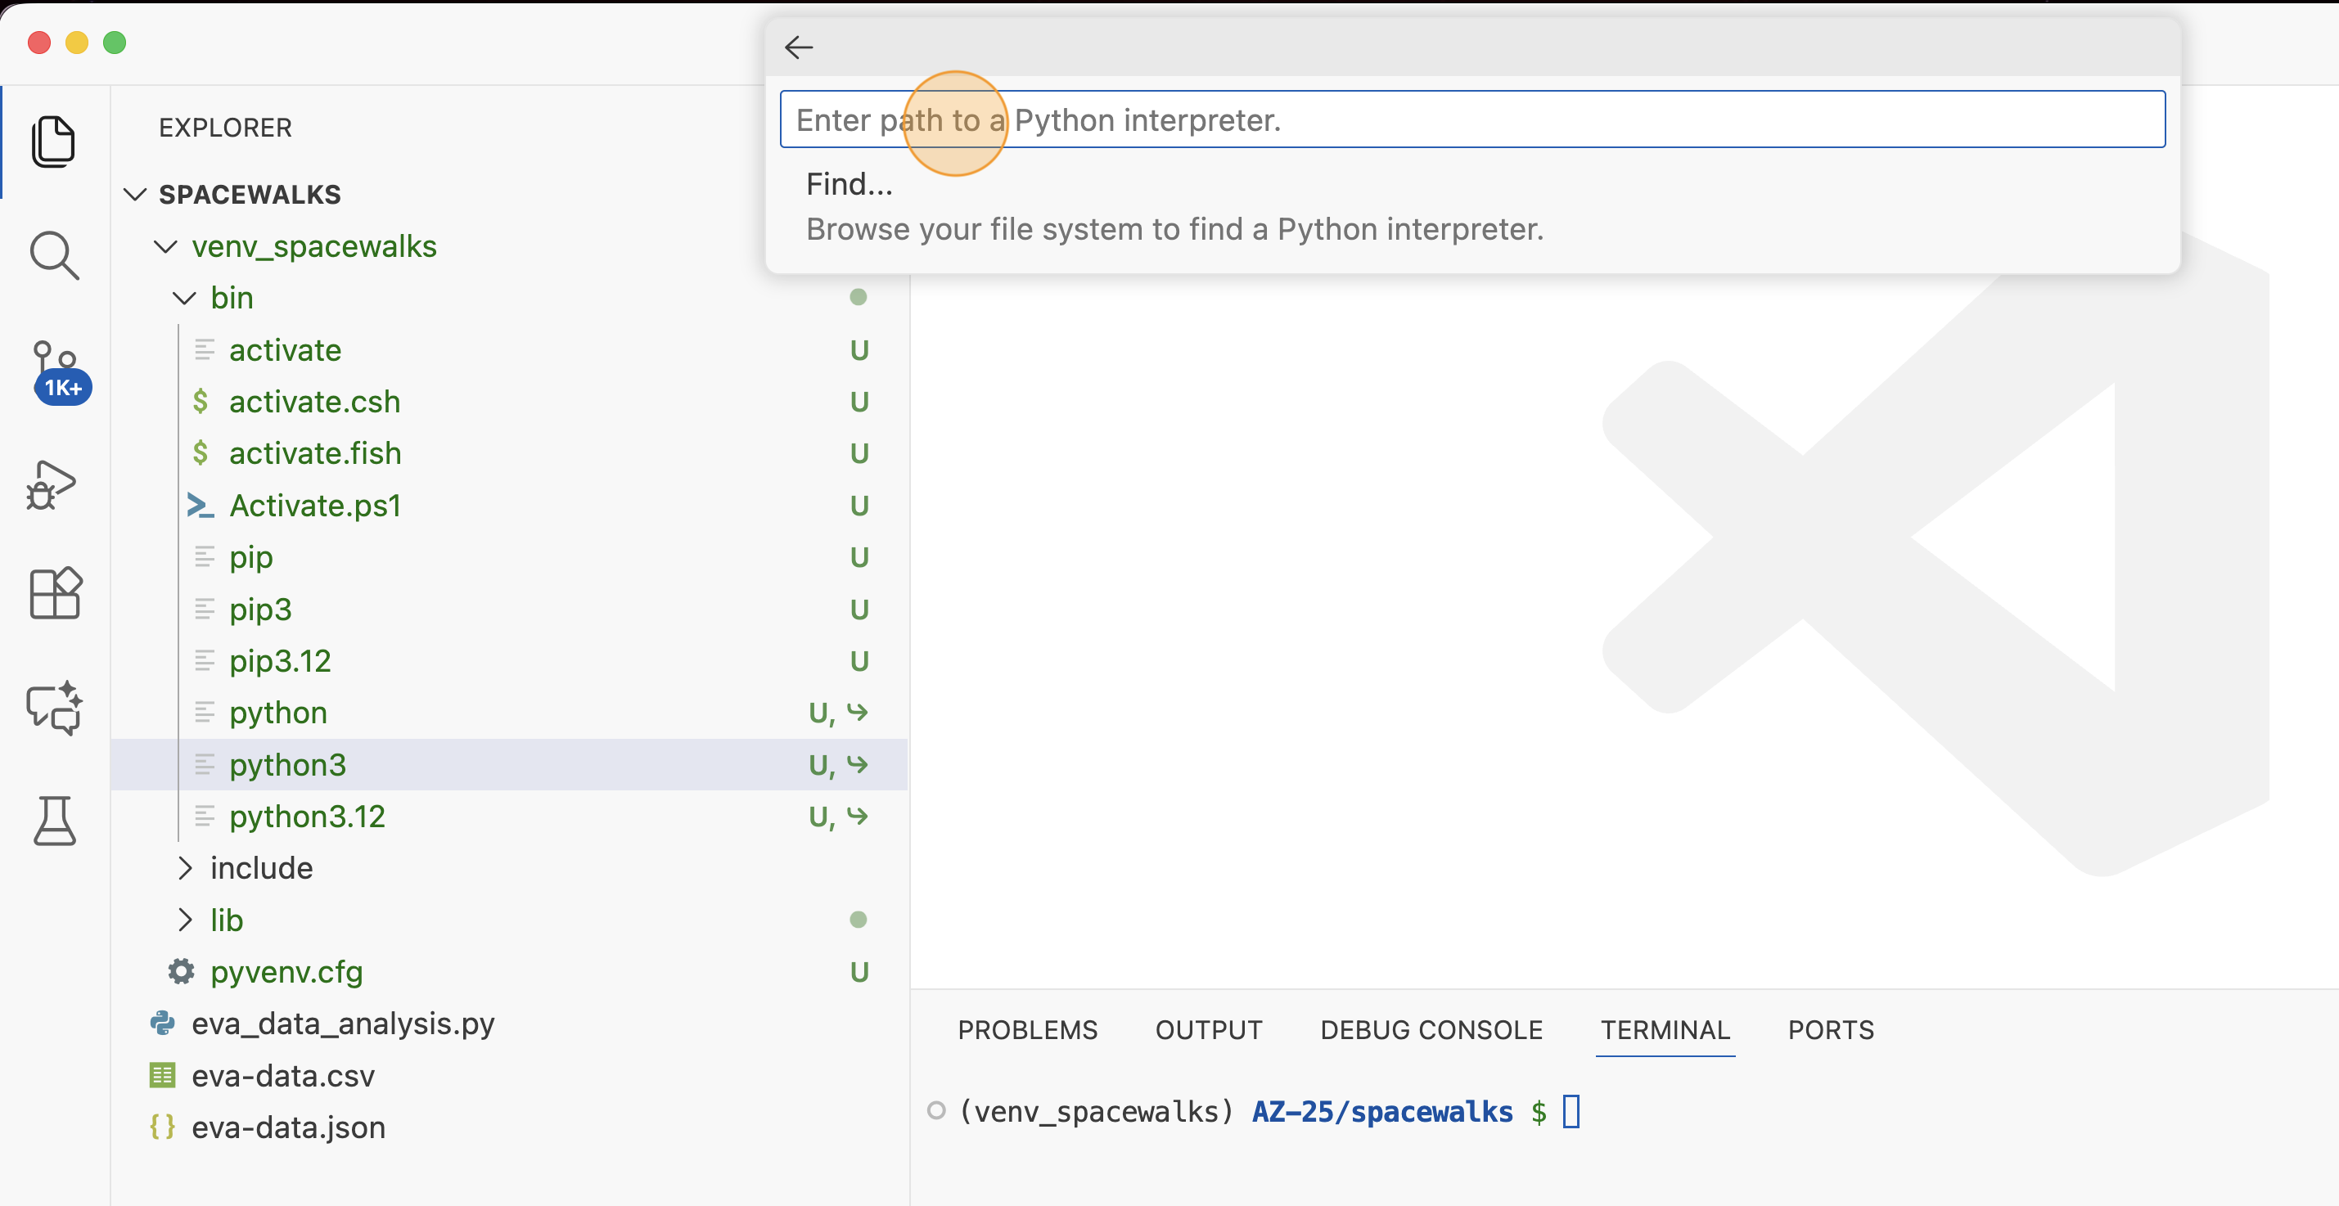Image resolution: width=2339 pixels, height=1206 pixels.
Task: Open the Explorer view in the activity bar
Action: 53,142
